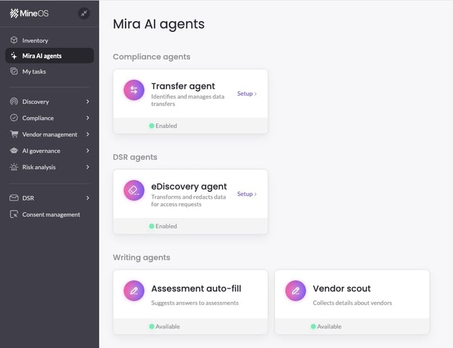This screenshot has height=348, width=453.
Task: Click the Enabled status under Transfer agent
Action: pos(164,126)
